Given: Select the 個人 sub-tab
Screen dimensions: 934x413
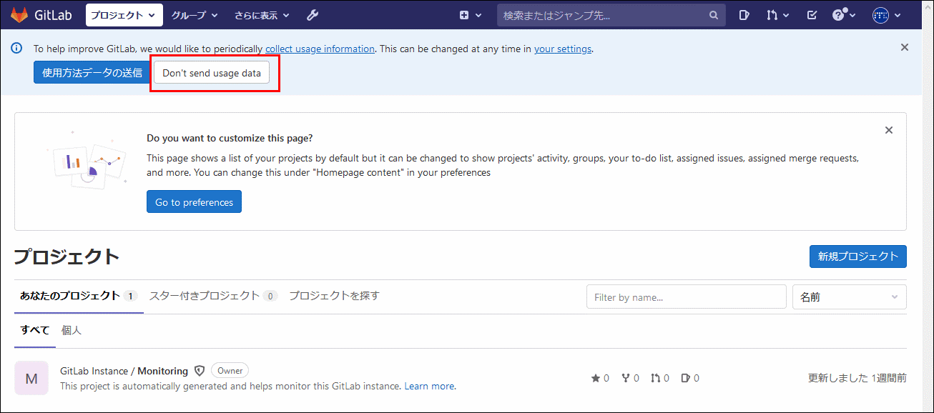Looking at the screenshot, I should click(x=72, y=330).
